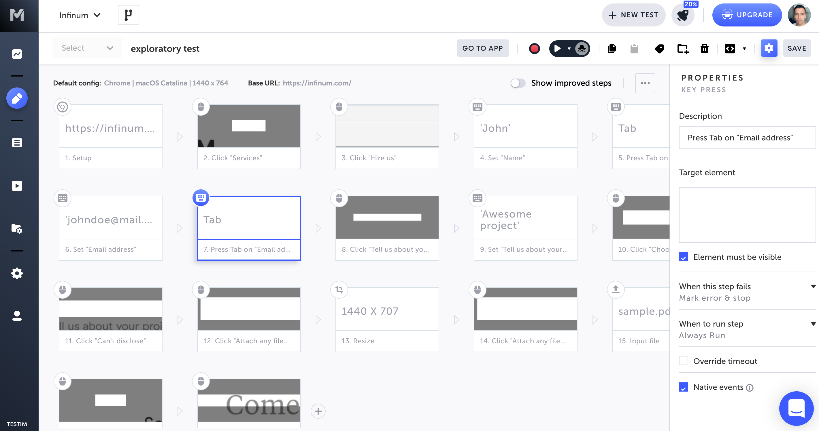
Task: Click the red record button
Action: point(534,48)
